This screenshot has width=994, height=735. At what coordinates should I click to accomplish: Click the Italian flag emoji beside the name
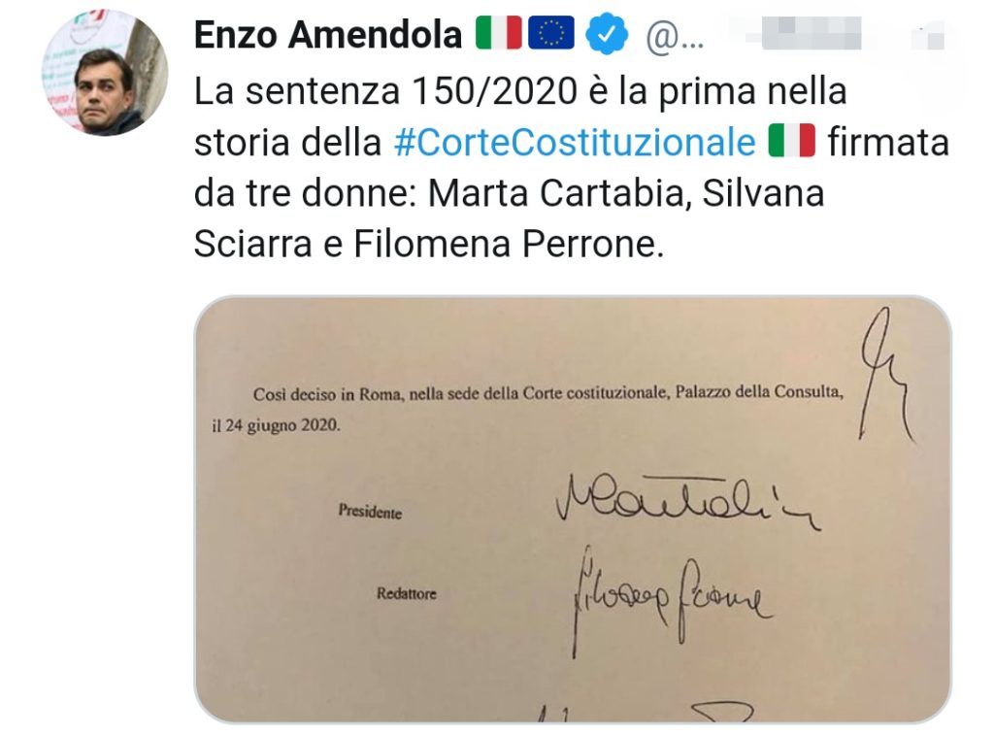(x=499, y=34)
